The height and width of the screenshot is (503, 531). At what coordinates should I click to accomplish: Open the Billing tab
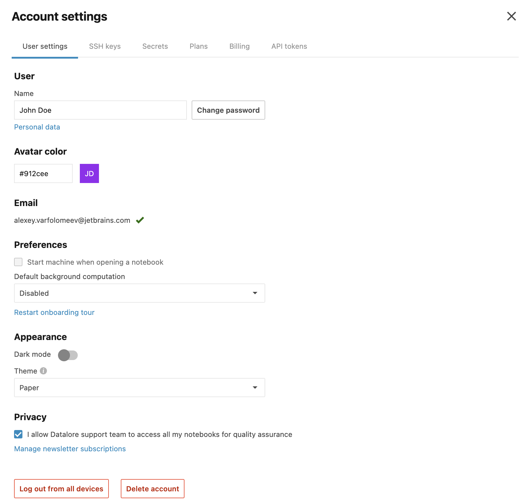click(239, 46)
